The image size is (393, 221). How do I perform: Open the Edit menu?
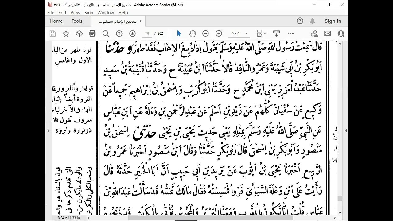tap(62, 13)
